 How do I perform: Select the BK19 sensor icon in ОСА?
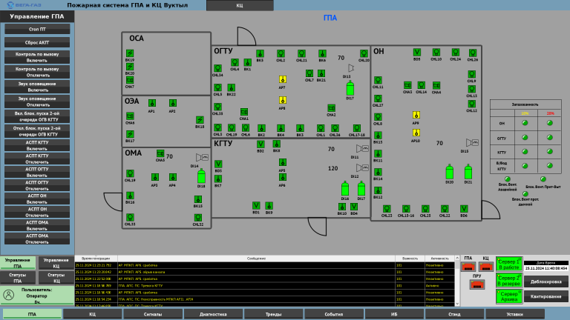tap(130, 53)
